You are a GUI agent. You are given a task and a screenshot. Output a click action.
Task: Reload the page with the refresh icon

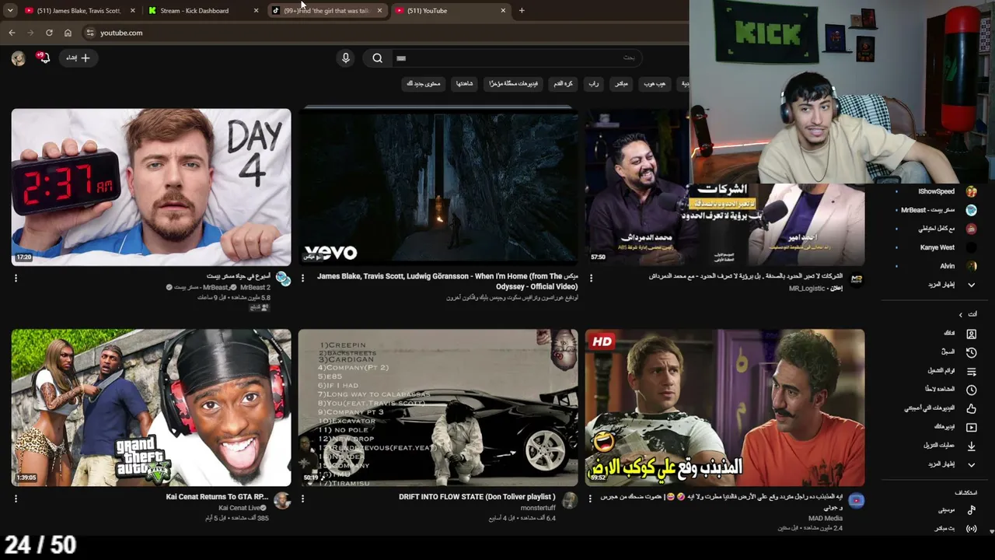49,33
